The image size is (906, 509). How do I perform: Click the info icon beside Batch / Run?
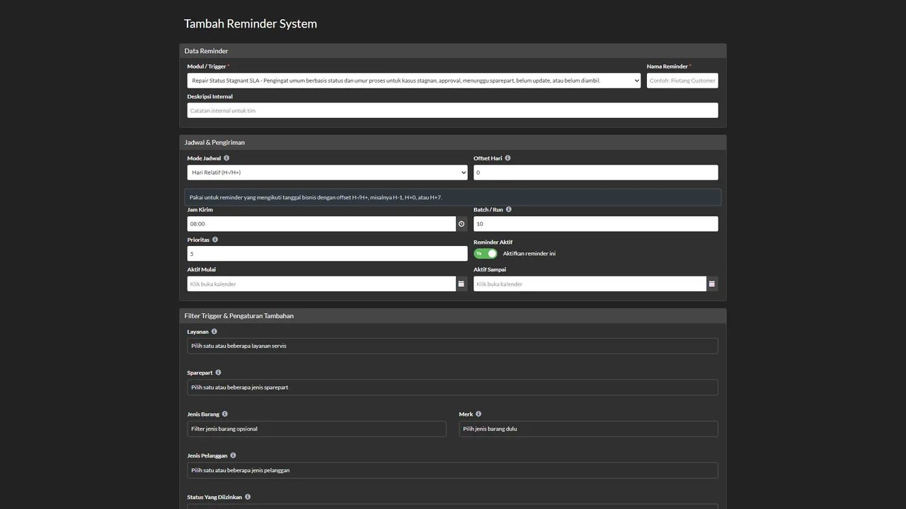pos(508,209)
